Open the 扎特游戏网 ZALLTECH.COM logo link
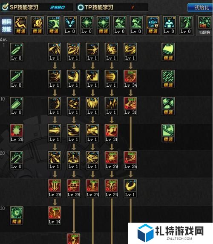The height and width of the screenshot is (244, 213). tap(170, 233)
